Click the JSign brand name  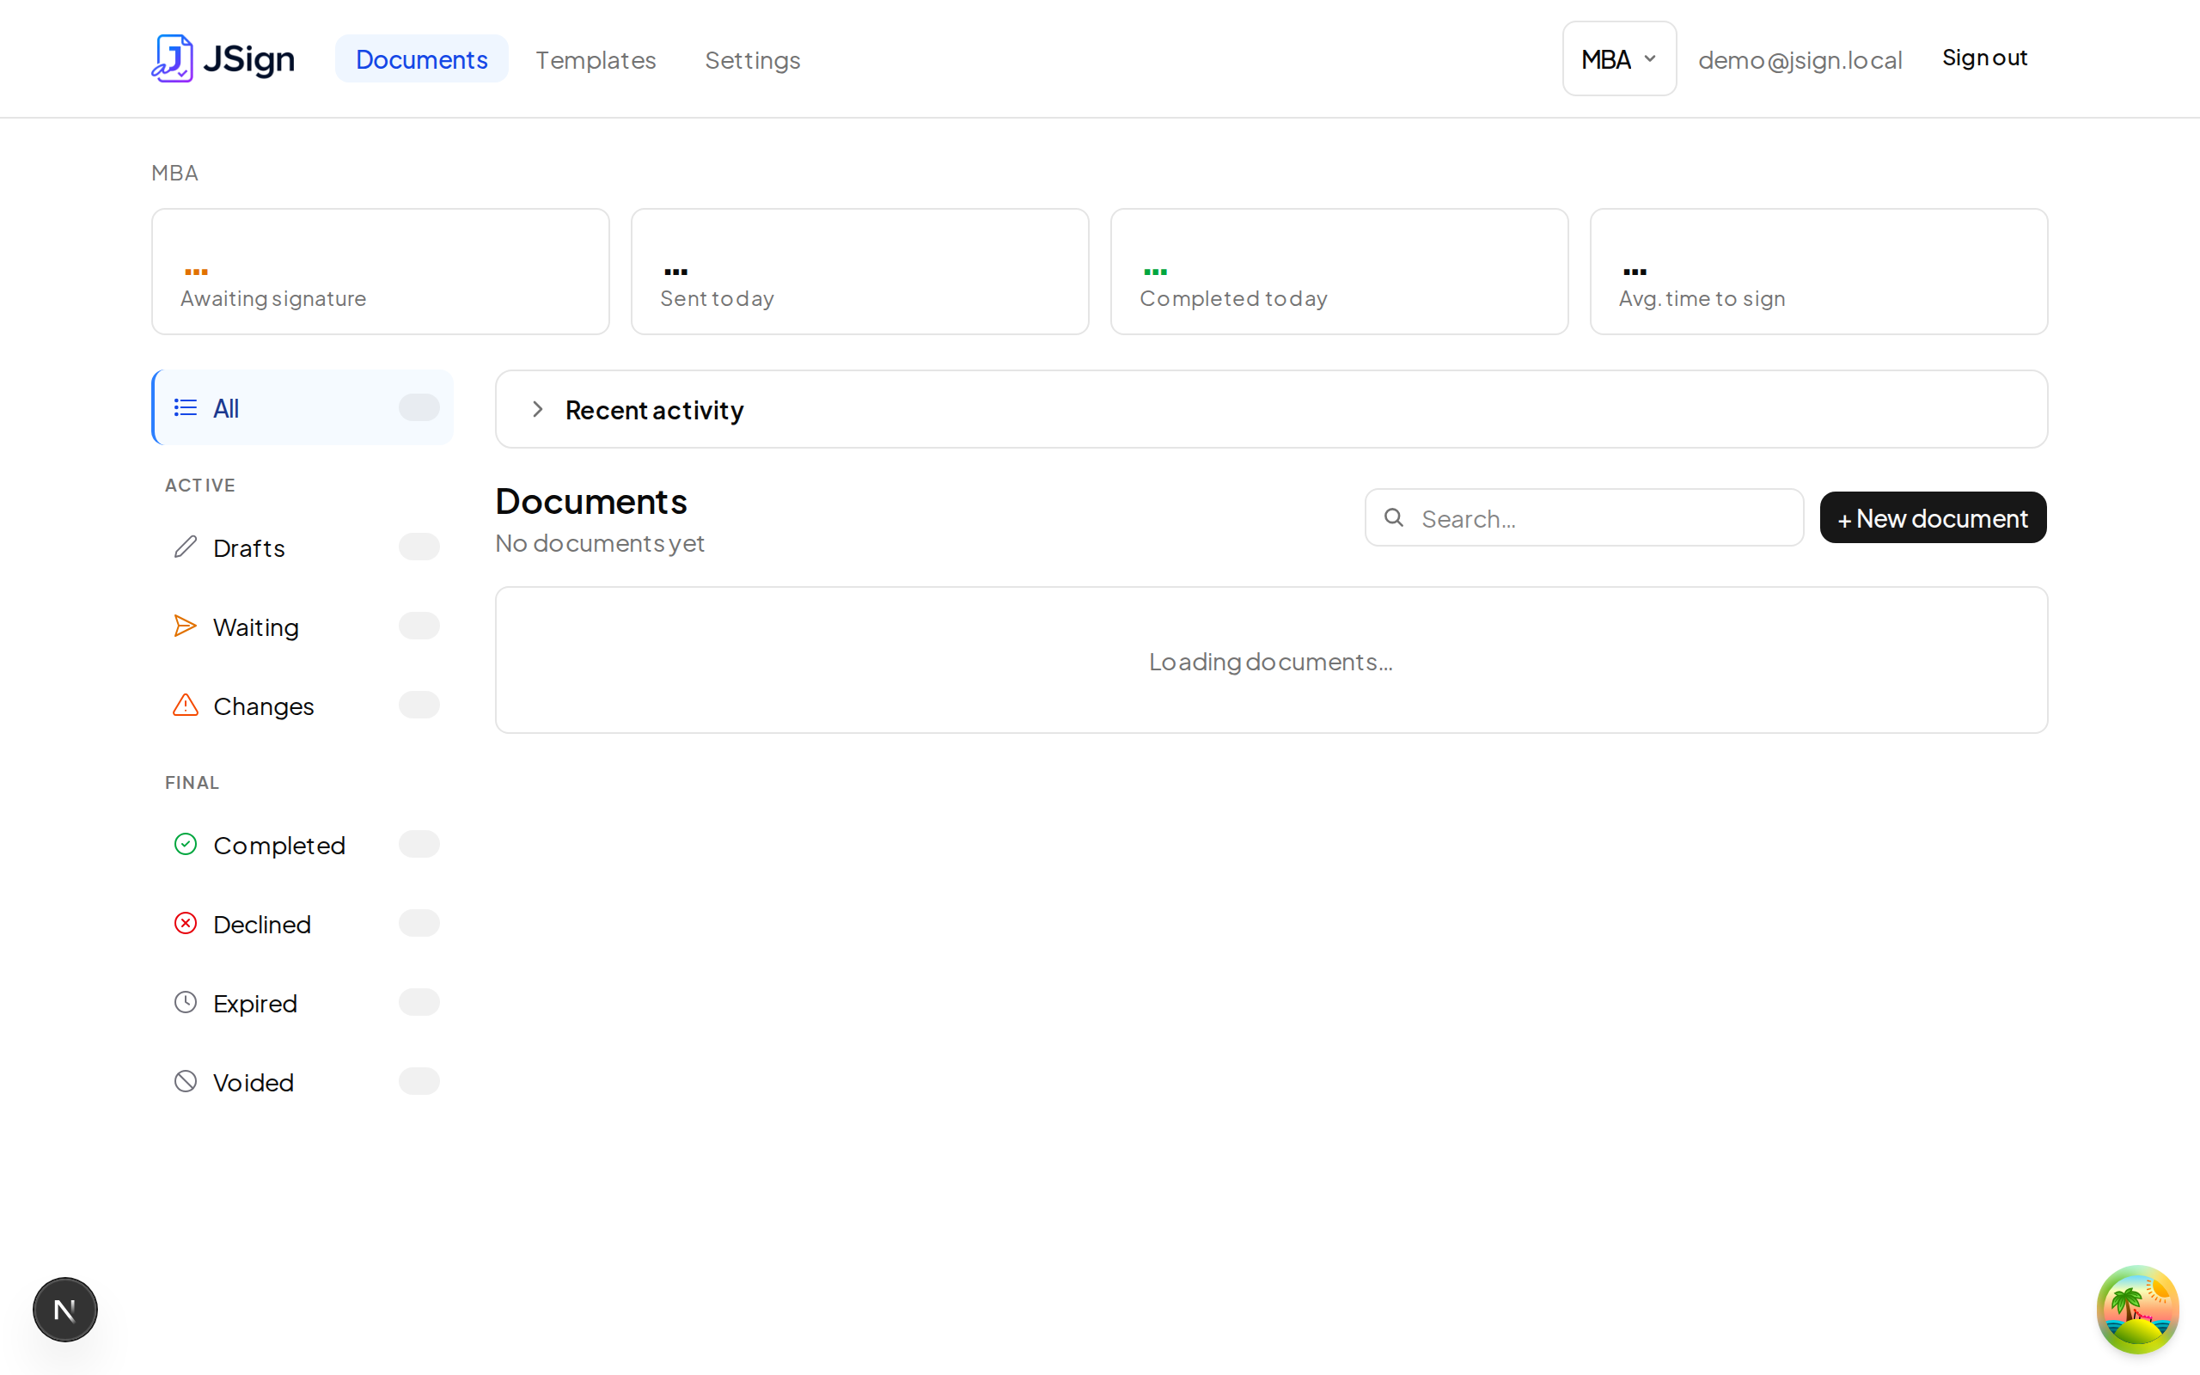[x=249, y=59]
